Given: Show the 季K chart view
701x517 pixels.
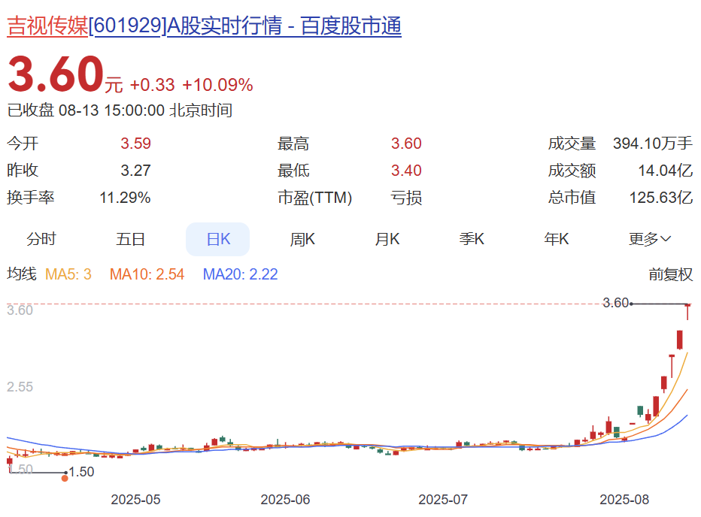Looking at the screenshot, I should click(x=472, y=240).
